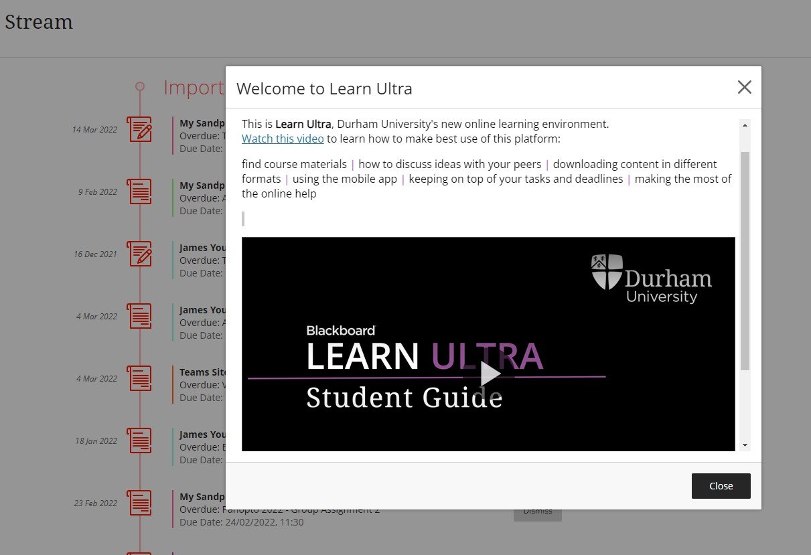The width and height of the screenshot is (811, 555).
Task: Click the scroll-up arrow in the dialog scrollbar
Action: pyautogui.click(x=745, y=125)
